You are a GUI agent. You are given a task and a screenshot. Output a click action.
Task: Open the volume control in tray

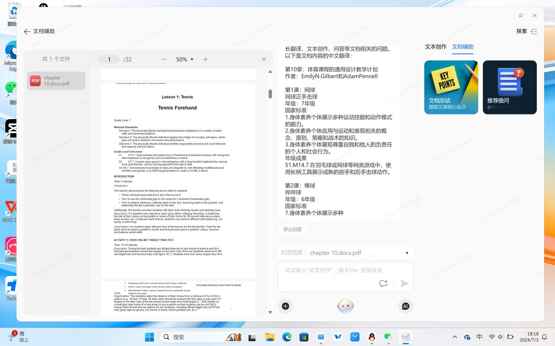pos(500,337)
